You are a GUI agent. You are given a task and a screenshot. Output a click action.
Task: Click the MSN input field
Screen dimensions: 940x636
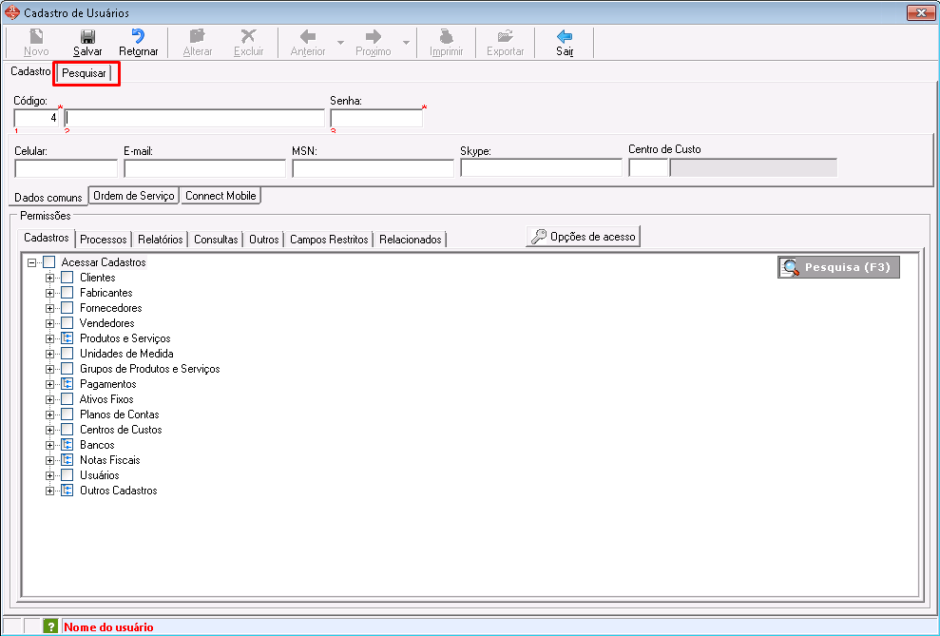(x=373, y=168)
